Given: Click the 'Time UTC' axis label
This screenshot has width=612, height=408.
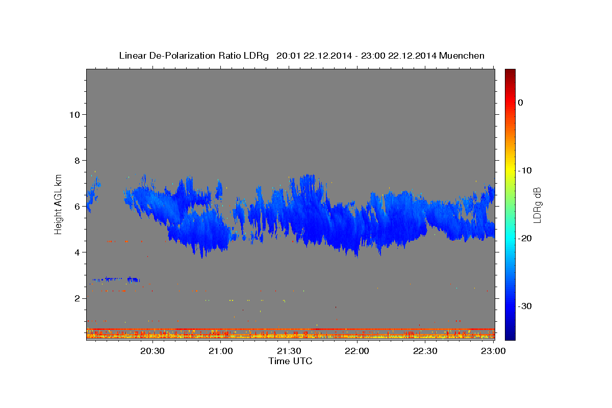Looking at the screenshot, I should pyautogui.click(x=290, y=361).
